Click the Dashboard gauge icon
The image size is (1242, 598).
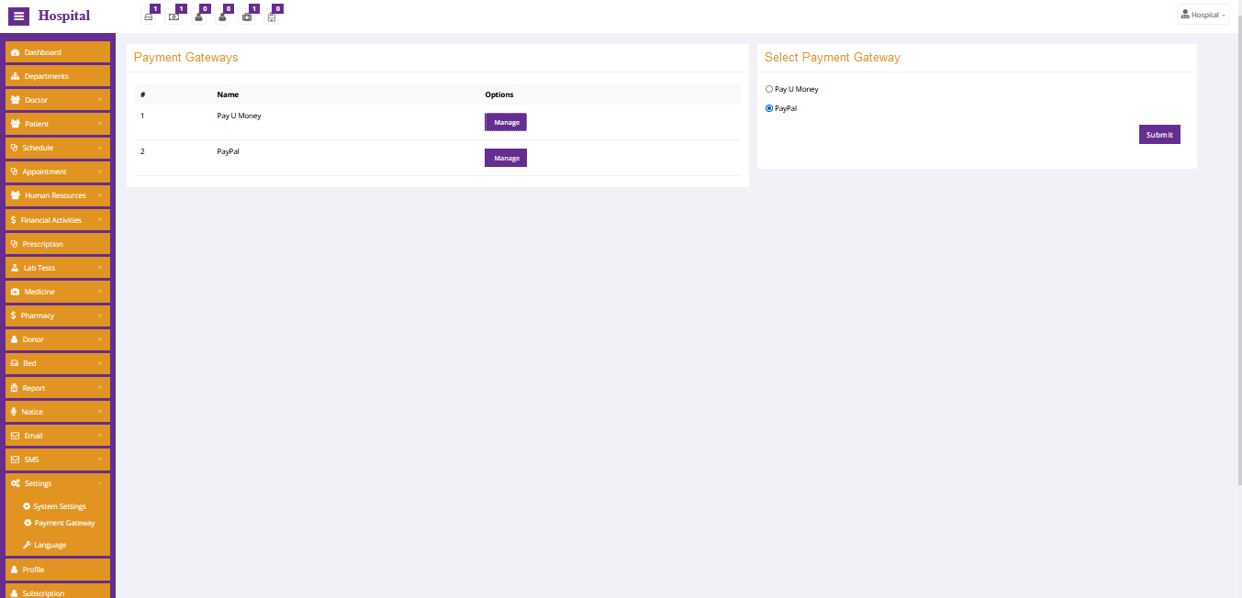(x=15, y=52)
